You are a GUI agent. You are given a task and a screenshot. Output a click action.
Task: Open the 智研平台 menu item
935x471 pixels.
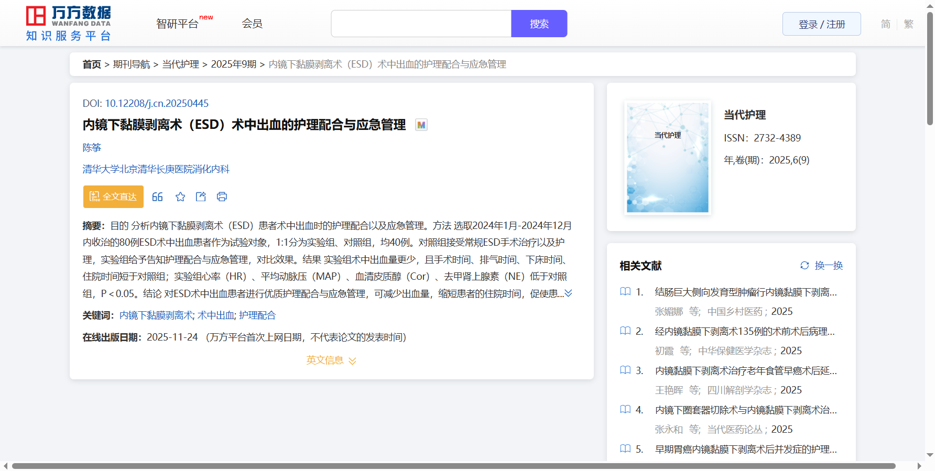pyautogui.click(x=178, y=24)
